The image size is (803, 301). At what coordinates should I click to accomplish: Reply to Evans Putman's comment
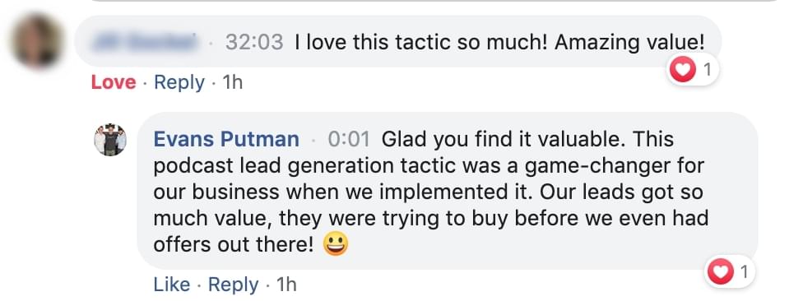233,285
